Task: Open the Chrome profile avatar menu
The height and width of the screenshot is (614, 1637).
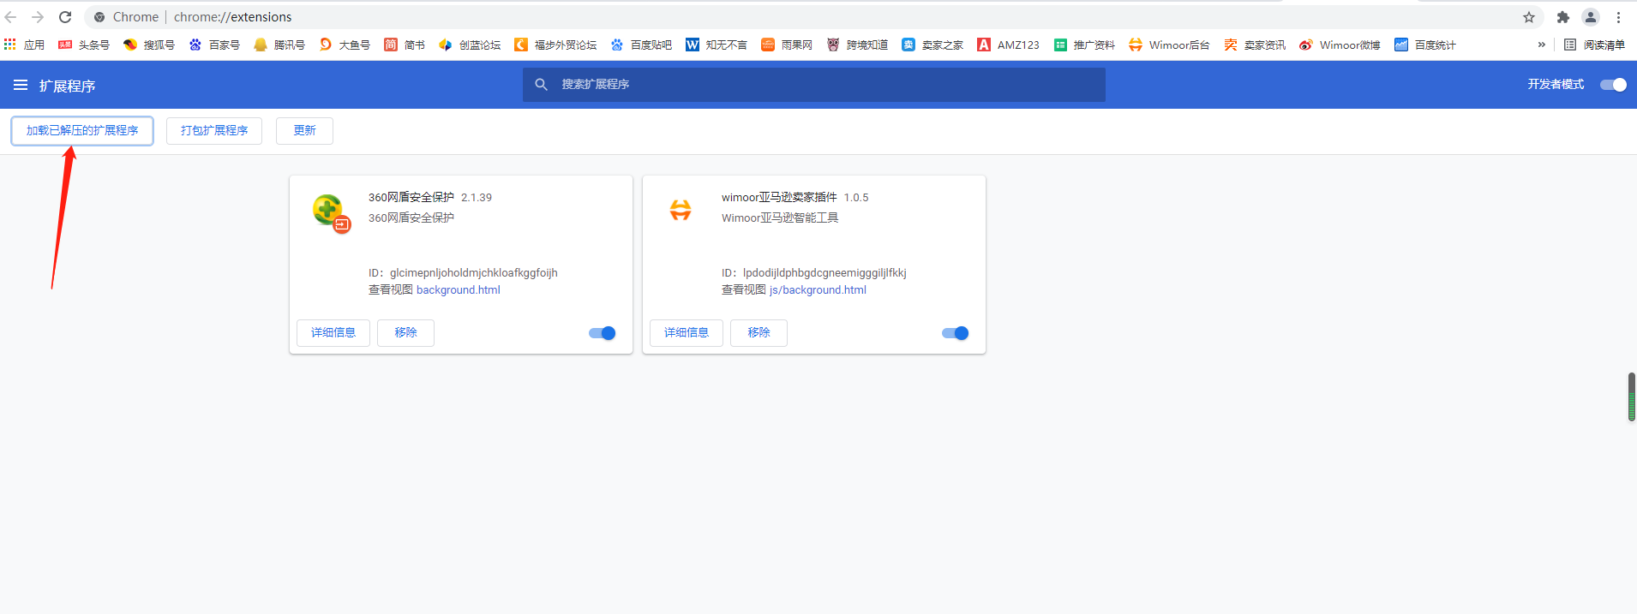Action: [x=1591, y=17]
